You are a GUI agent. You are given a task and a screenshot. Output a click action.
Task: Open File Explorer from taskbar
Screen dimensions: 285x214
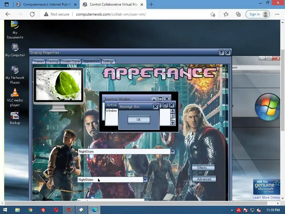(x=18, y=210)
